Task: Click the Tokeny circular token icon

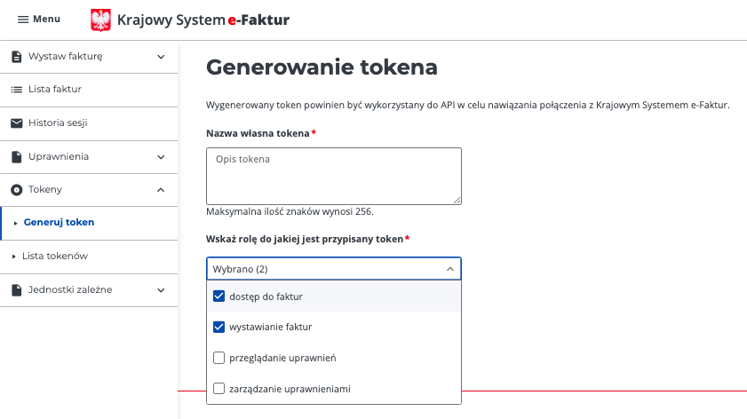Action: pyautogui.click(x=17, y=190)
